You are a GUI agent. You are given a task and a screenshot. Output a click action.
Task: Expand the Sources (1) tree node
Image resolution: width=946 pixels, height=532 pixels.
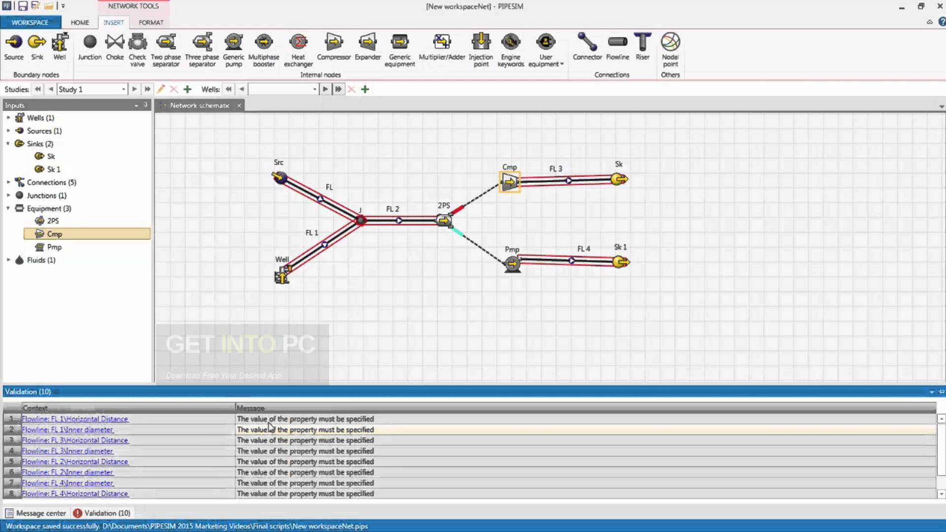(x=8, y=131)
